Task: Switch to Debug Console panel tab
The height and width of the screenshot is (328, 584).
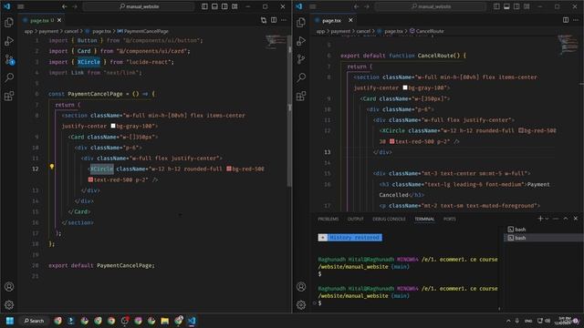Action: point(389,219)
